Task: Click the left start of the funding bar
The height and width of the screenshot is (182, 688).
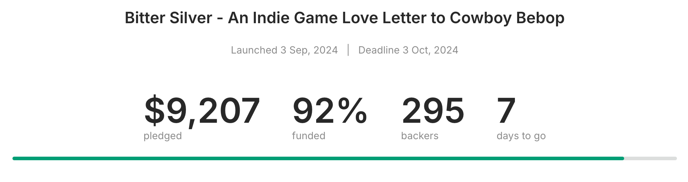Action: 15,158
